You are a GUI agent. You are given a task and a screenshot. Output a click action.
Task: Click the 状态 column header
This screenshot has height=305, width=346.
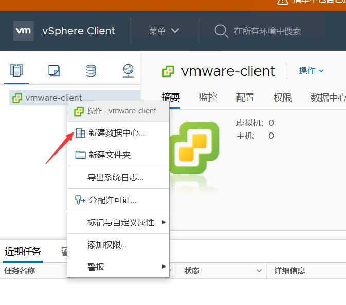(x=192, y=271)
